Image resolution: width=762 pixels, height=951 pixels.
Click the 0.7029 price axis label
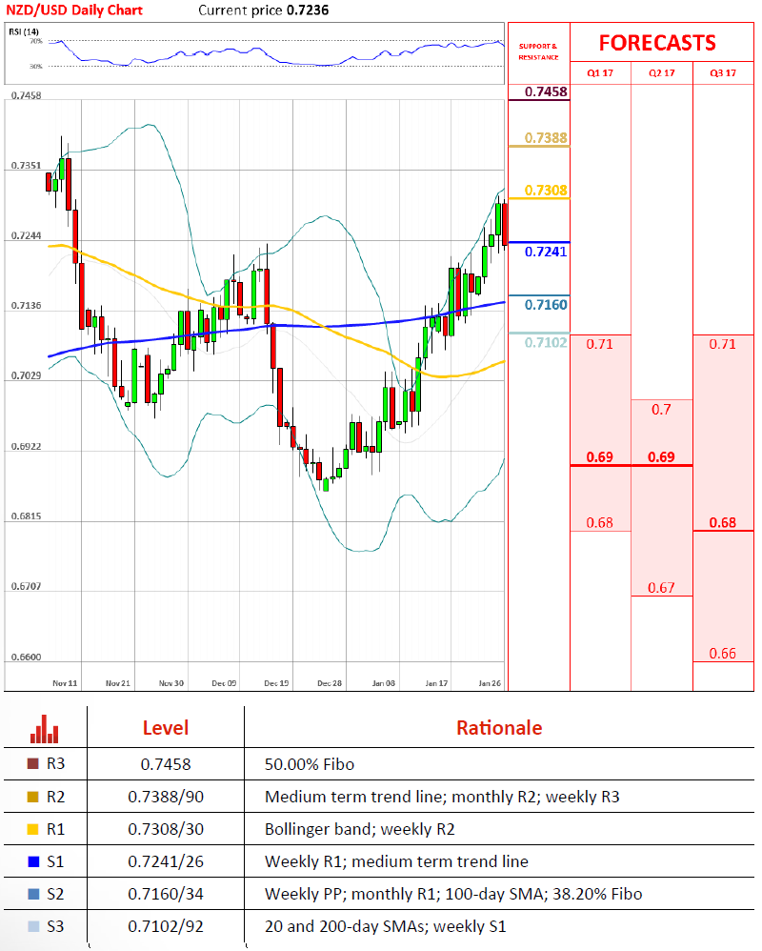pos(26,376)
